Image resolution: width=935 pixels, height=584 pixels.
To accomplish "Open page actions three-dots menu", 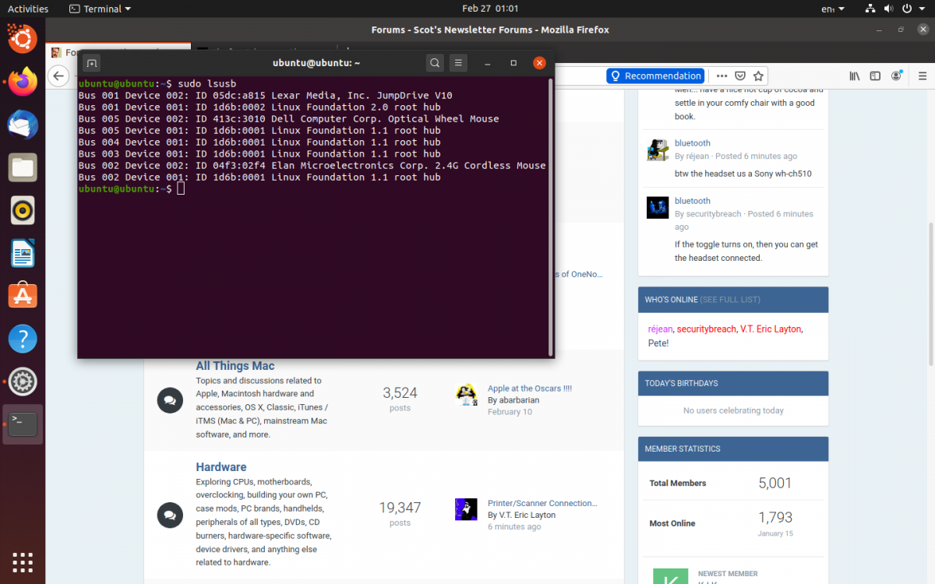I will (722, 76).
